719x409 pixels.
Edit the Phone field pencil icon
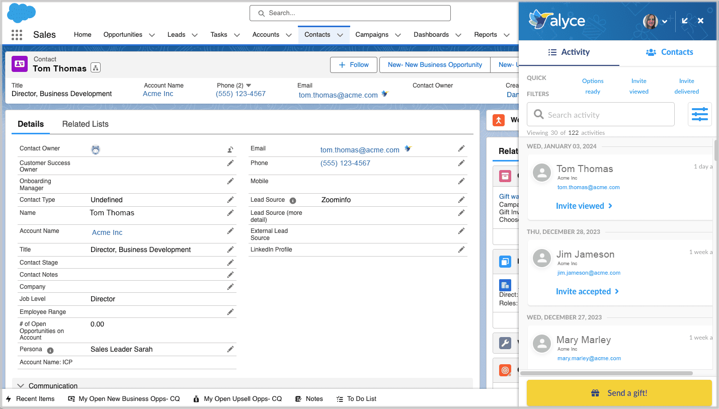[x=461, y=163]
